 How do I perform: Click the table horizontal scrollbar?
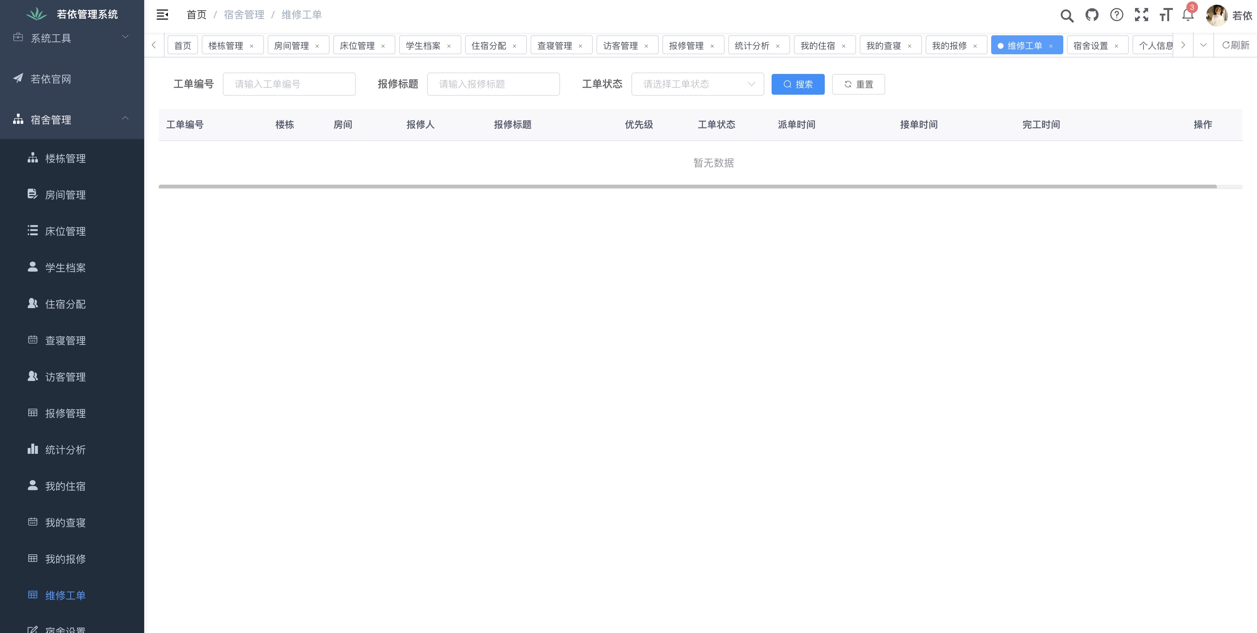[687, 186]
